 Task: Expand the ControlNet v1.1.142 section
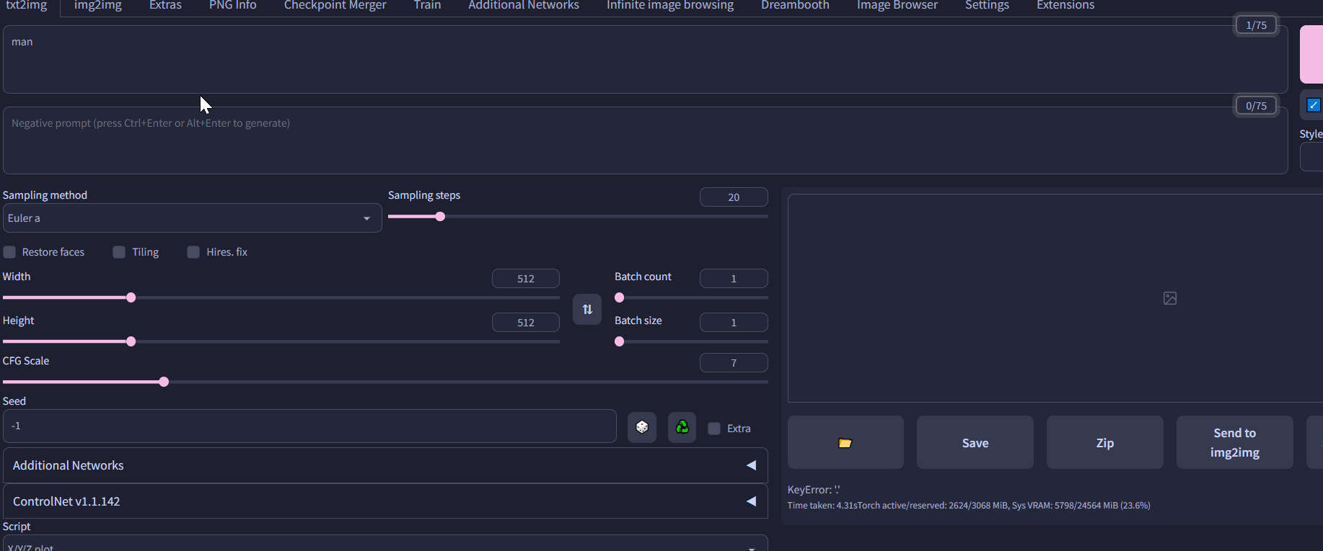click(385, 501)
